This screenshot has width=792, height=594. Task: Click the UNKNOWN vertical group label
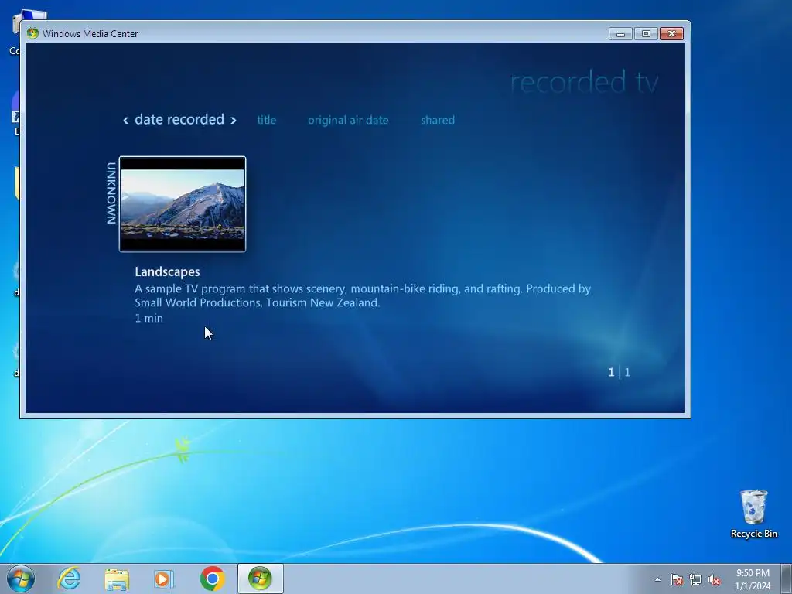point(111,193)
